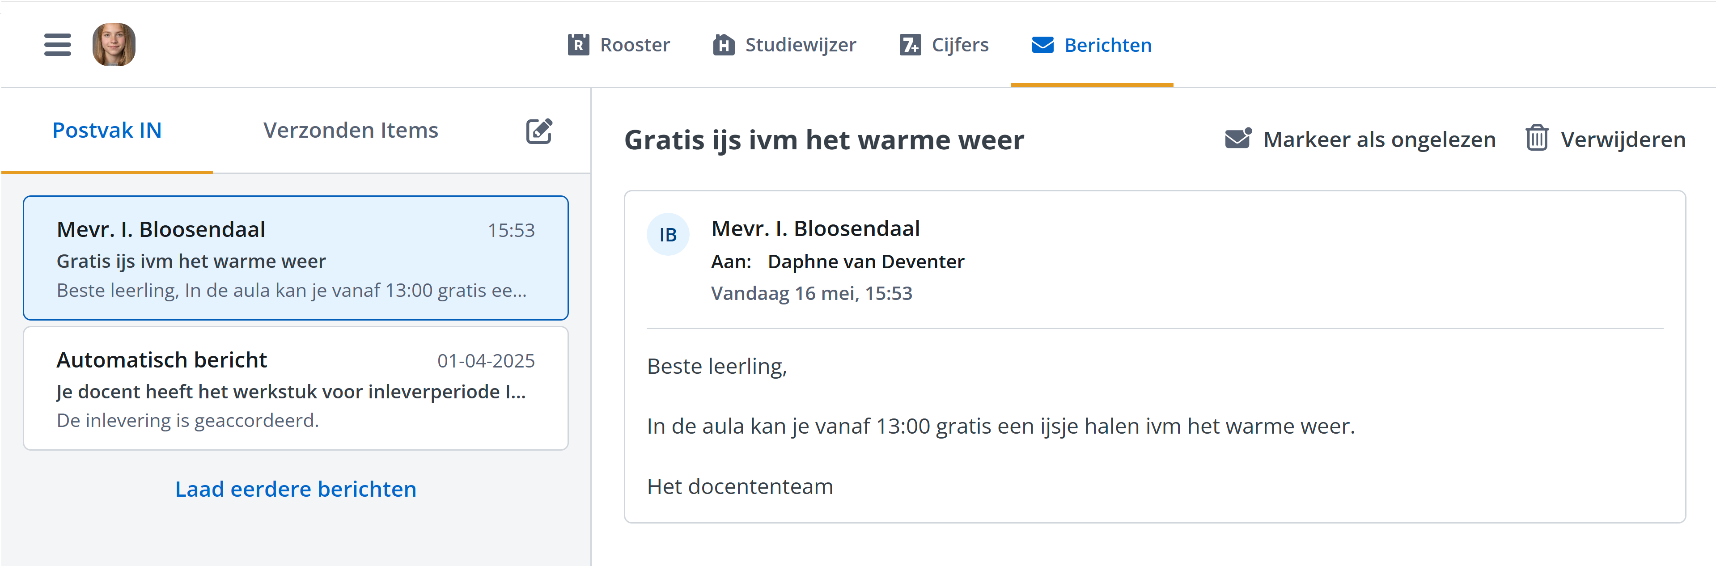Click the Studiewijzer 'H' icon
Image resolution: width=1716 pixels, height=566 pixels.
coord(724,45)
